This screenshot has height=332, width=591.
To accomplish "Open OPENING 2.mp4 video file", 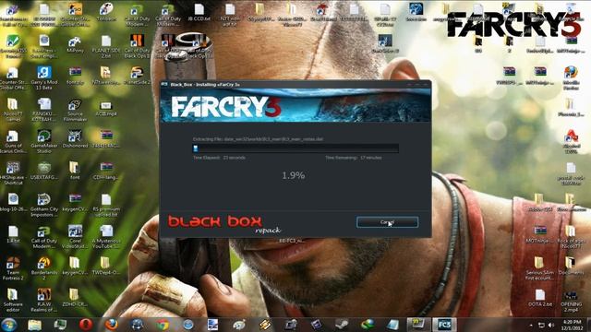I will pyautogui.click(x=571, y=300).
